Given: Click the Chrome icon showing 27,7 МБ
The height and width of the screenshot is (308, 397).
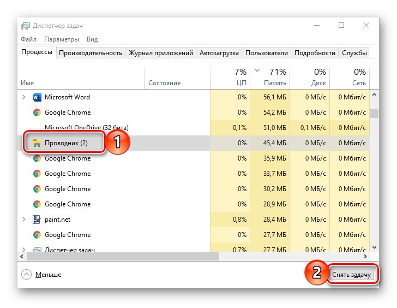Looking at the screenshot, I should click(37, 235).
